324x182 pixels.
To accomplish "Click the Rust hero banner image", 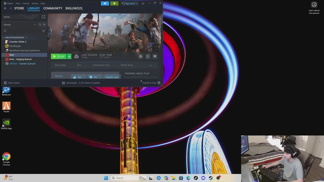I will (104, 33).
